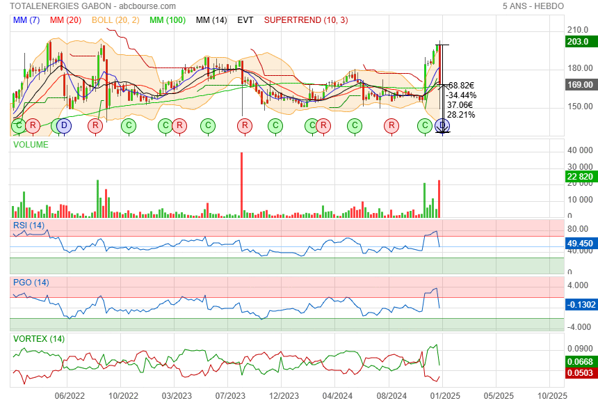Click the 150.00 price axis value

click(580, 106)
